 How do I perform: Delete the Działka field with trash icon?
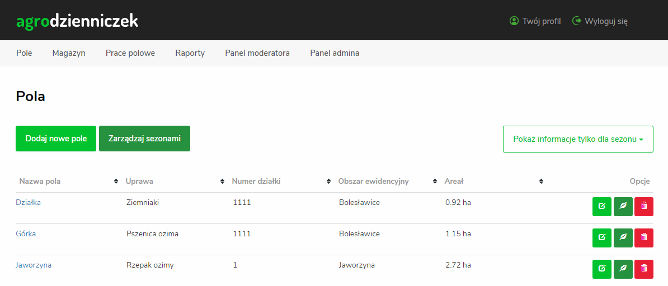[x=644, y=206]
